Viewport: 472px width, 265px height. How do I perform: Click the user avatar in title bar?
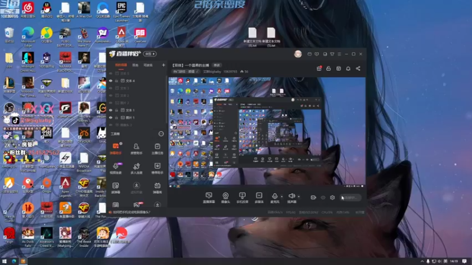point(298,54)
